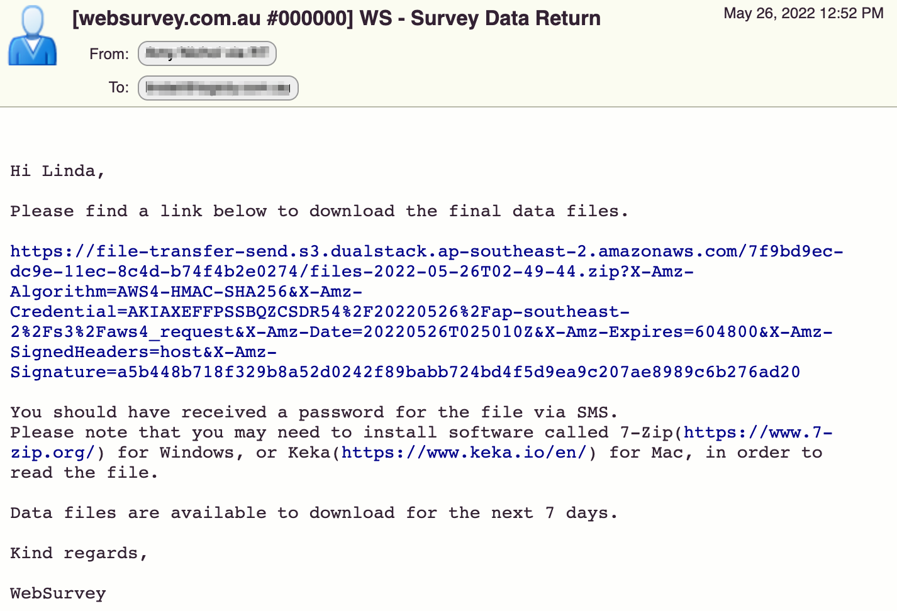Click the Survey Data Return subject line
The width and height of the screenshot is (897, 611).
tap(337, 18)
